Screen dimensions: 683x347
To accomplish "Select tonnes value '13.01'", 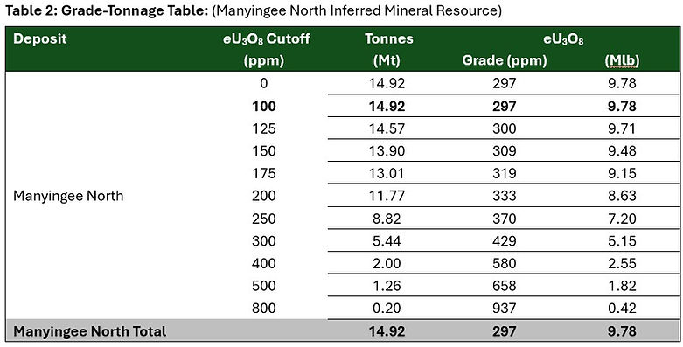I will tap(387, 174).
